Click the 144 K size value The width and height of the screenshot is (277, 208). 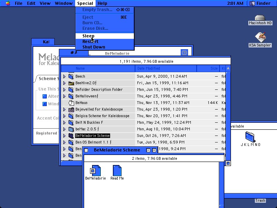click(x=213, y=103)
